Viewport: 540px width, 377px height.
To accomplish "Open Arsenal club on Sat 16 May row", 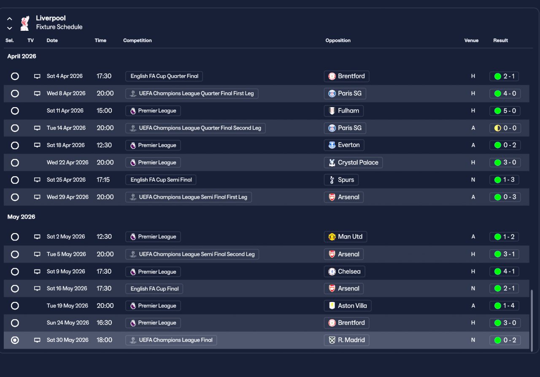I will [x=344, y=289].
